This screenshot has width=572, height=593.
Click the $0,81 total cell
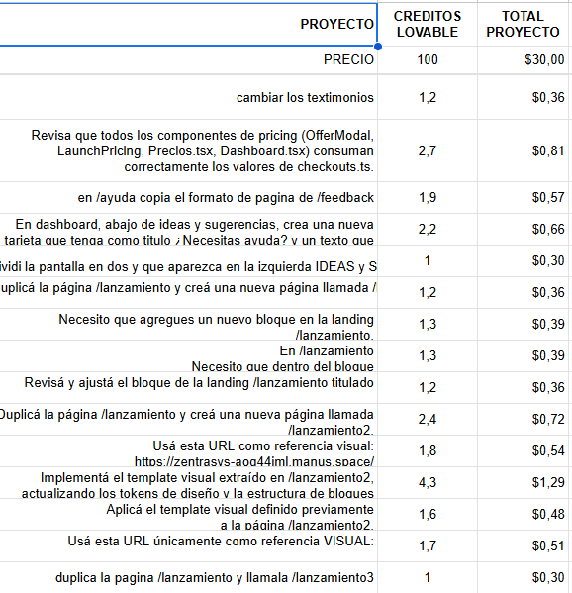click(x=523, y=150)
